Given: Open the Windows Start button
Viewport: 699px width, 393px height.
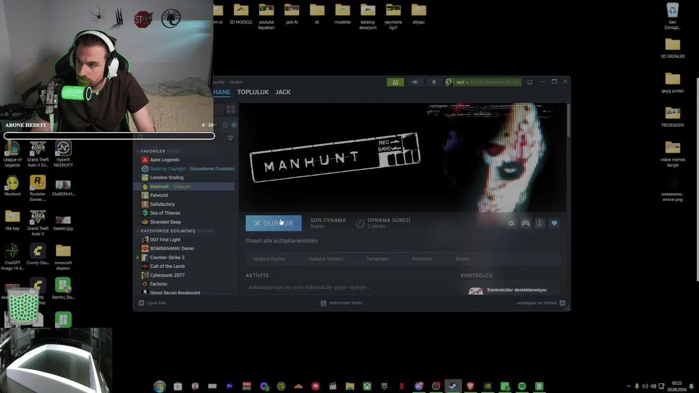Looking at the screenshot, I should (x=159, y=386).
